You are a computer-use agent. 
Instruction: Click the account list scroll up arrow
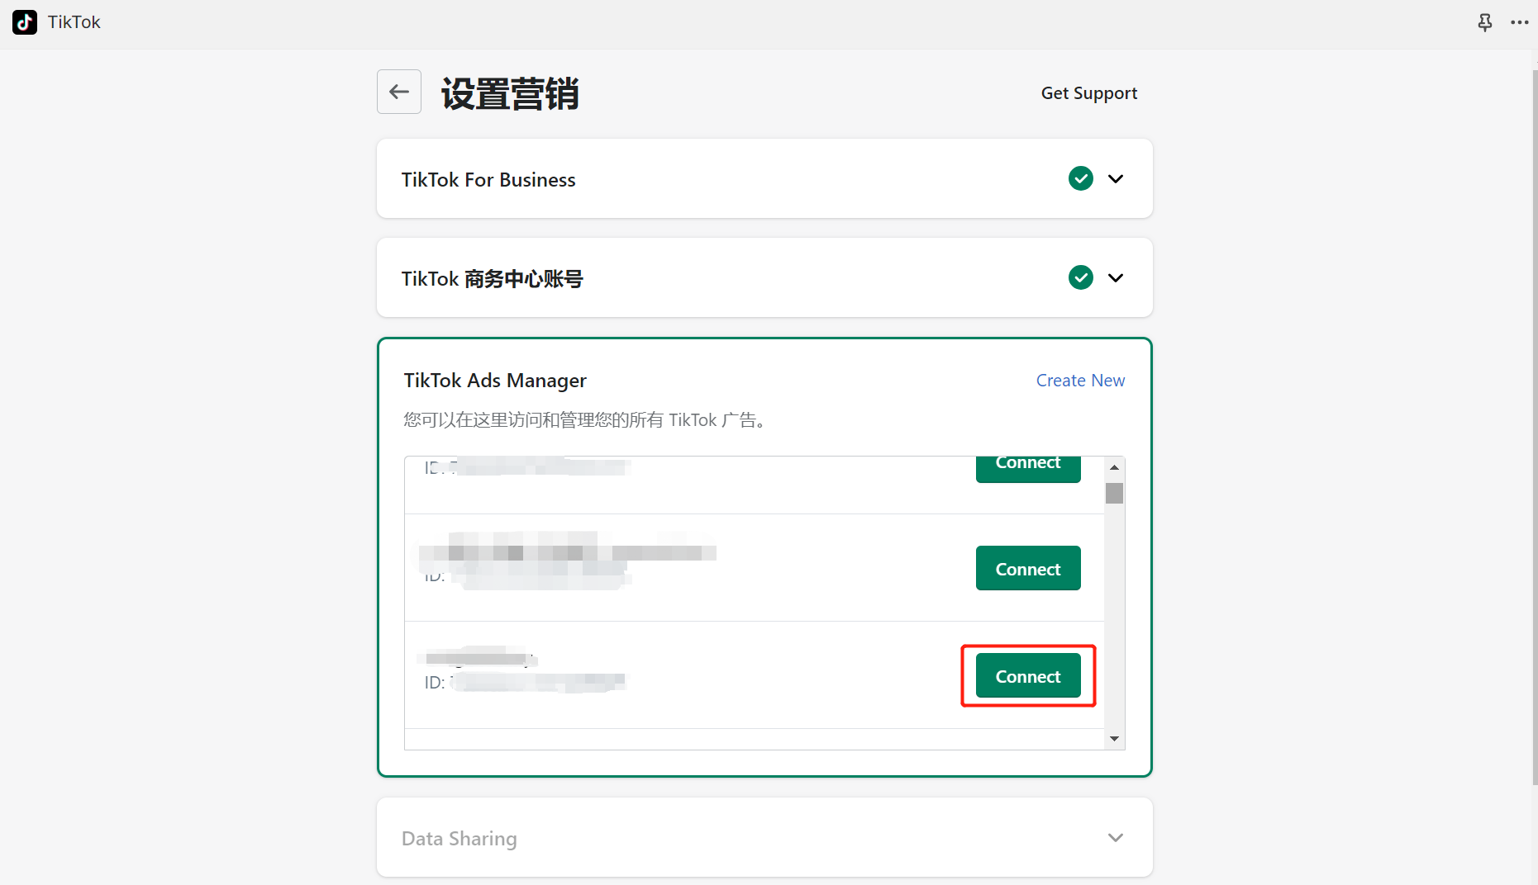pyautogui.click(x=1114, y=467)
